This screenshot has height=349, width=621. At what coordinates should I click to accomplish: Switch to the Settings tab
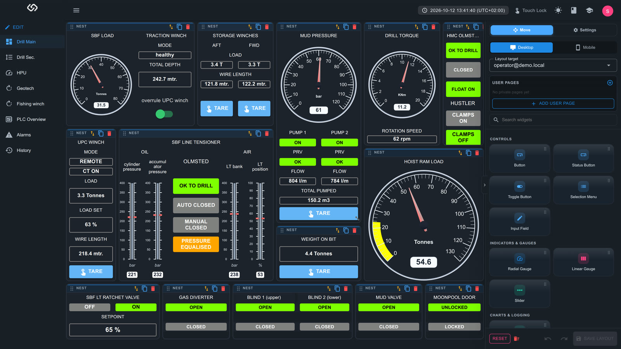(585, 30)
